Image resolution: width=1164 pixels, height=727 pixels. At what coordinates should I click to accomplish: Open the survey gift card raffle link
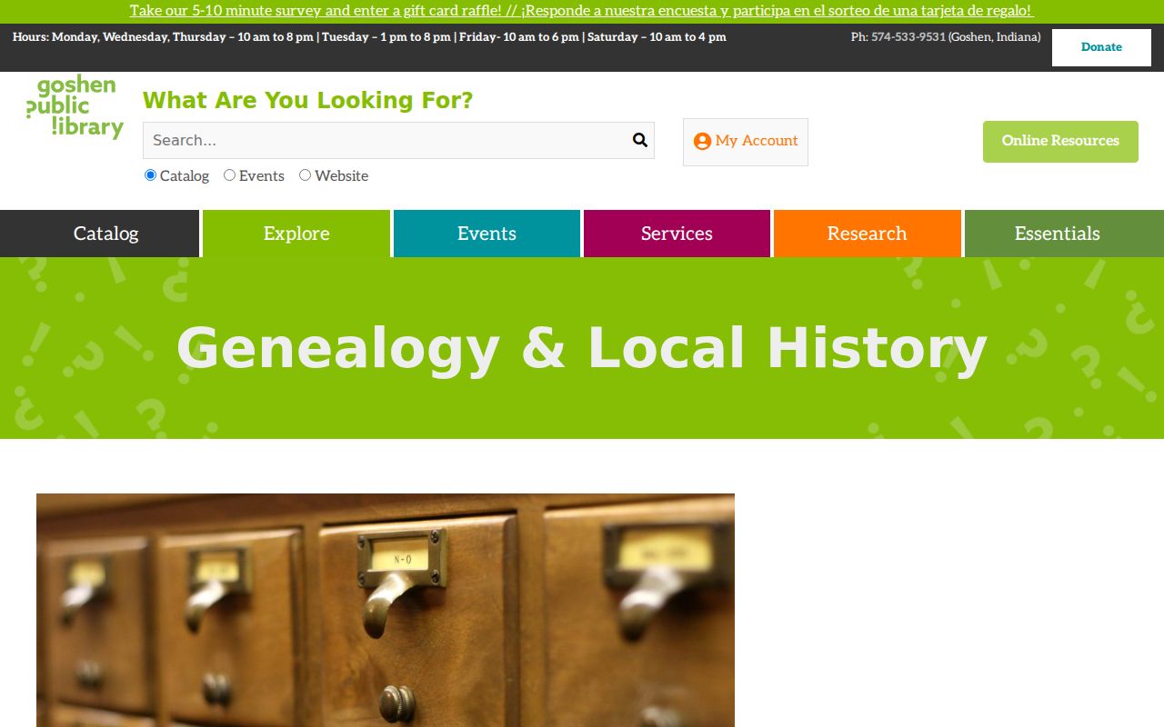(581, 11)
